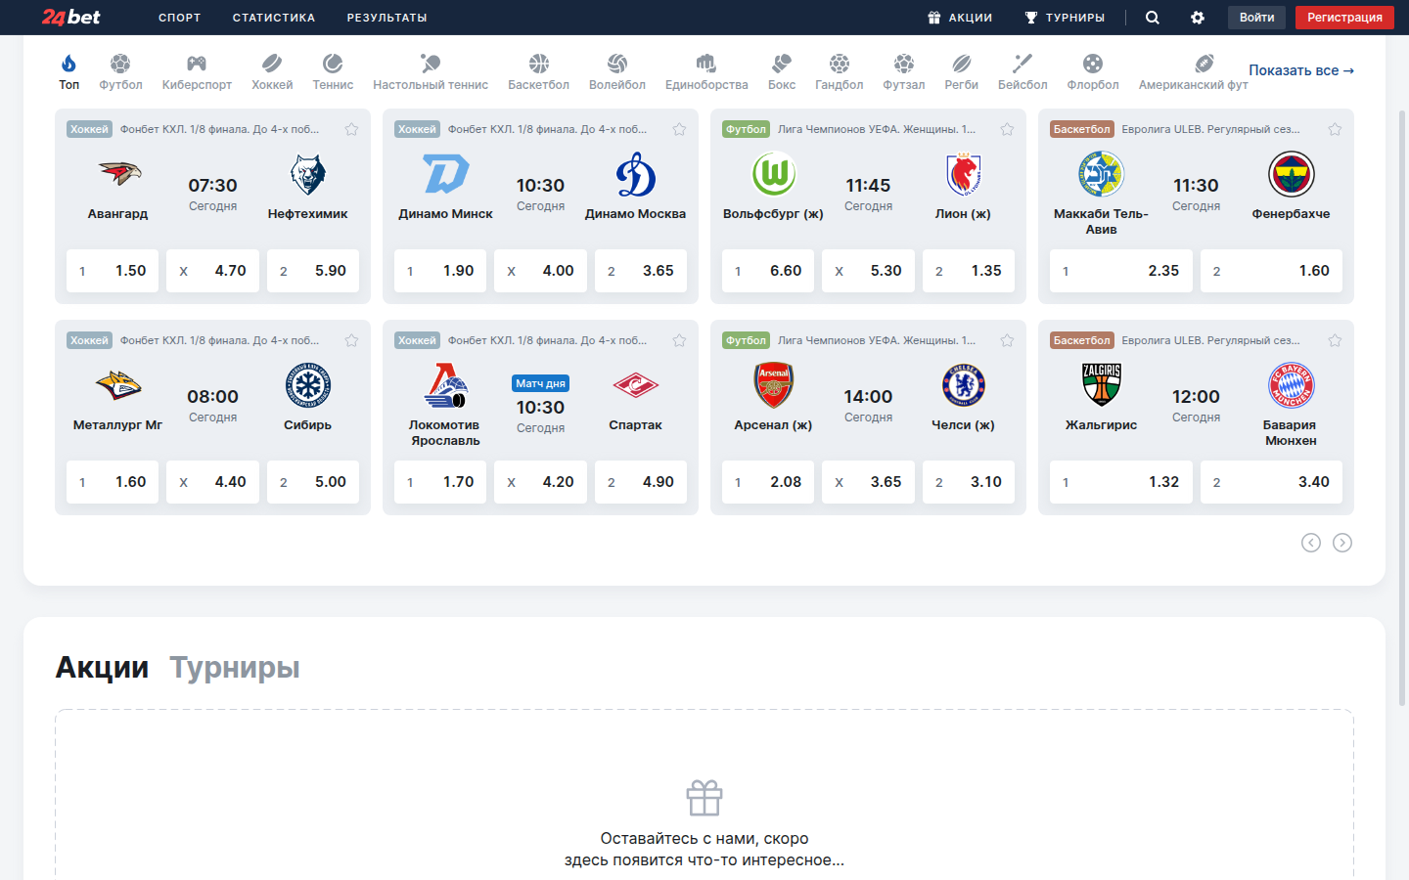Screen dimensions: 1409x880
Task: Click the page vertical scrollbar
Action: 1403,391
